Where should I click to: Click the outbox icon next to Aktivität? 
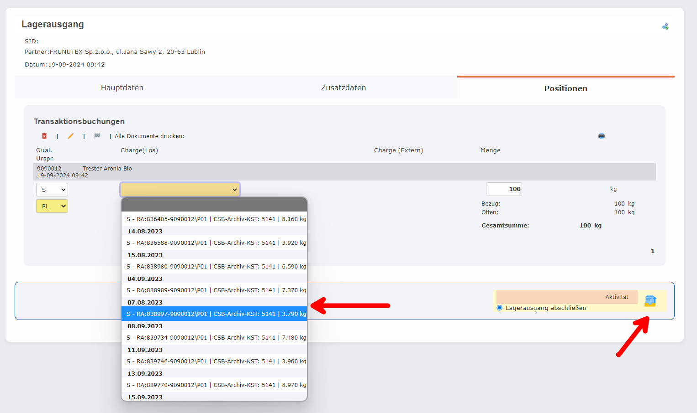[x=650, y=301]
